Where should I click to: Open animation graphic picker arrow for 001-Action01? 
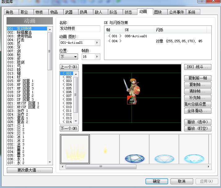97,43
